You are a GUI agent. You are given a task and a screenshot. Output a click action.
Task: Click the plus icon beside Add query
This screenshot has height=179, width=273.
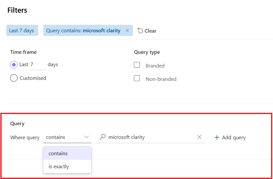coord(217,138)
